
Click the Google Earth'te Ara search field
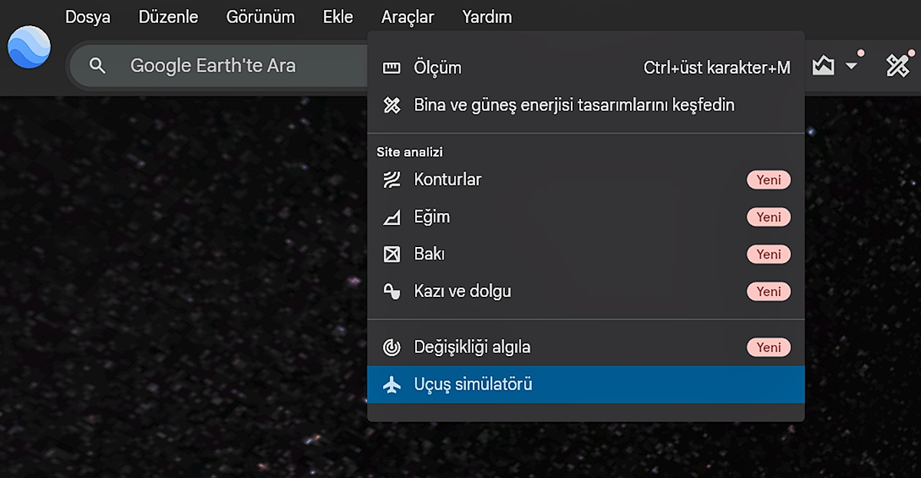coord(219,66)
